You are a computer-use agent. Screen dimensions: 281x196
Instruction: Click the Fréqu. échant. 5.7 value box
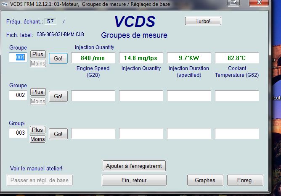(x=50, y=21)
